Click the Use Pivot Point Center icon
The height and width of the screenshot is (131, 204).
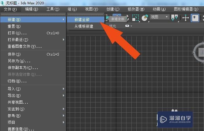coord(175,18)
